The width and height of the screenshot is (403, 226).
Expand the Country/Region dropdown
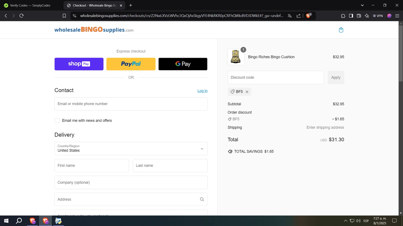click(x=131, y=149)
